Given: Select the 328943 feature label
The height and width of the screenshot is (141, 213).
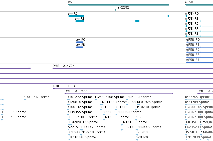Looking at the screenshot, I should (74, 132).
